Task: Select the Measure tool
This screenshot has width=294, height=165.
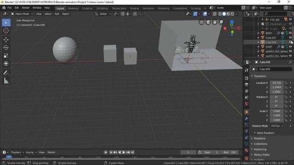Action: coord(6,81)
